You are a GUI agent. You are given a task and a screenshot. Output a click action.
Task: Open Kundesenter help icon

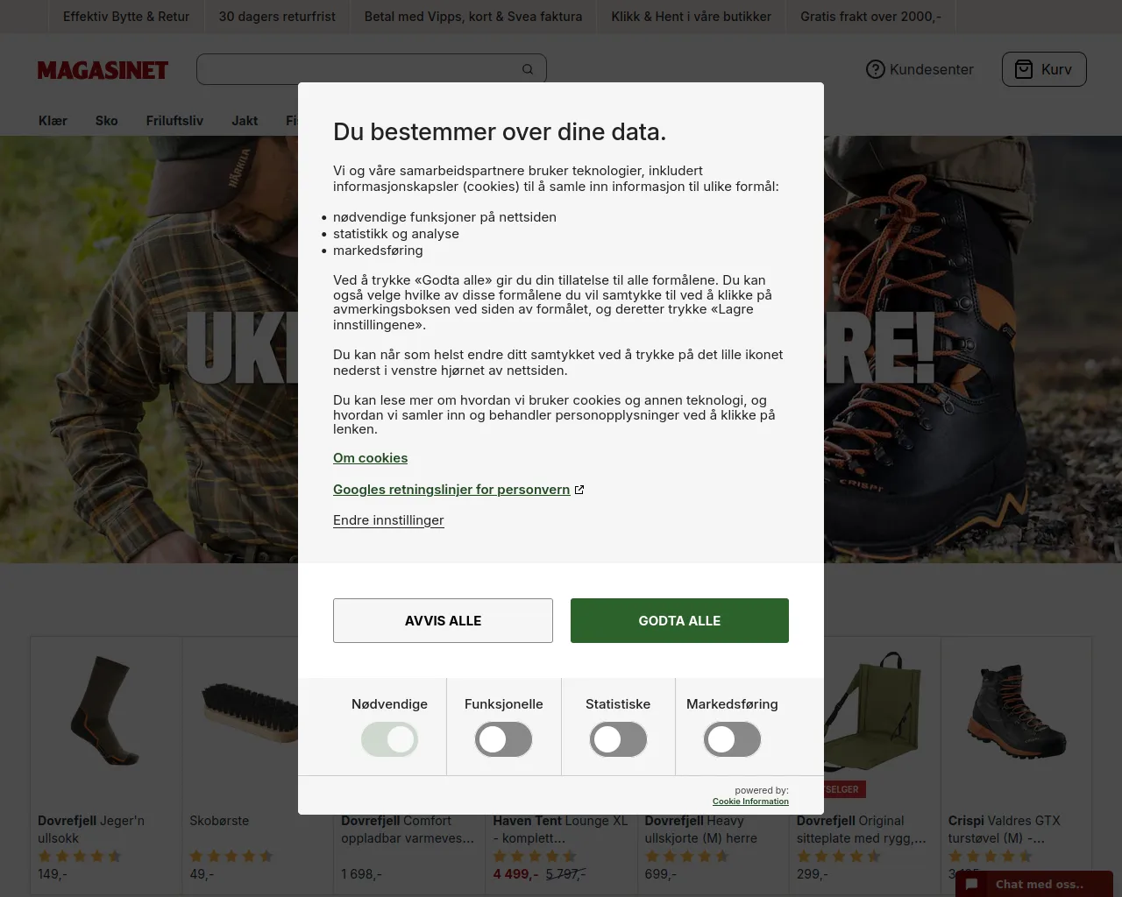pos(875,69)
